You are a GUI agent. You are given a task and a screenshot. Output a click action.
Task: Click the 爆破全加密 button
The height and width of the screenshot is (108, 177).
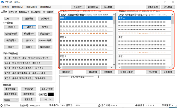pyautogui.click(x=45, y=47)
